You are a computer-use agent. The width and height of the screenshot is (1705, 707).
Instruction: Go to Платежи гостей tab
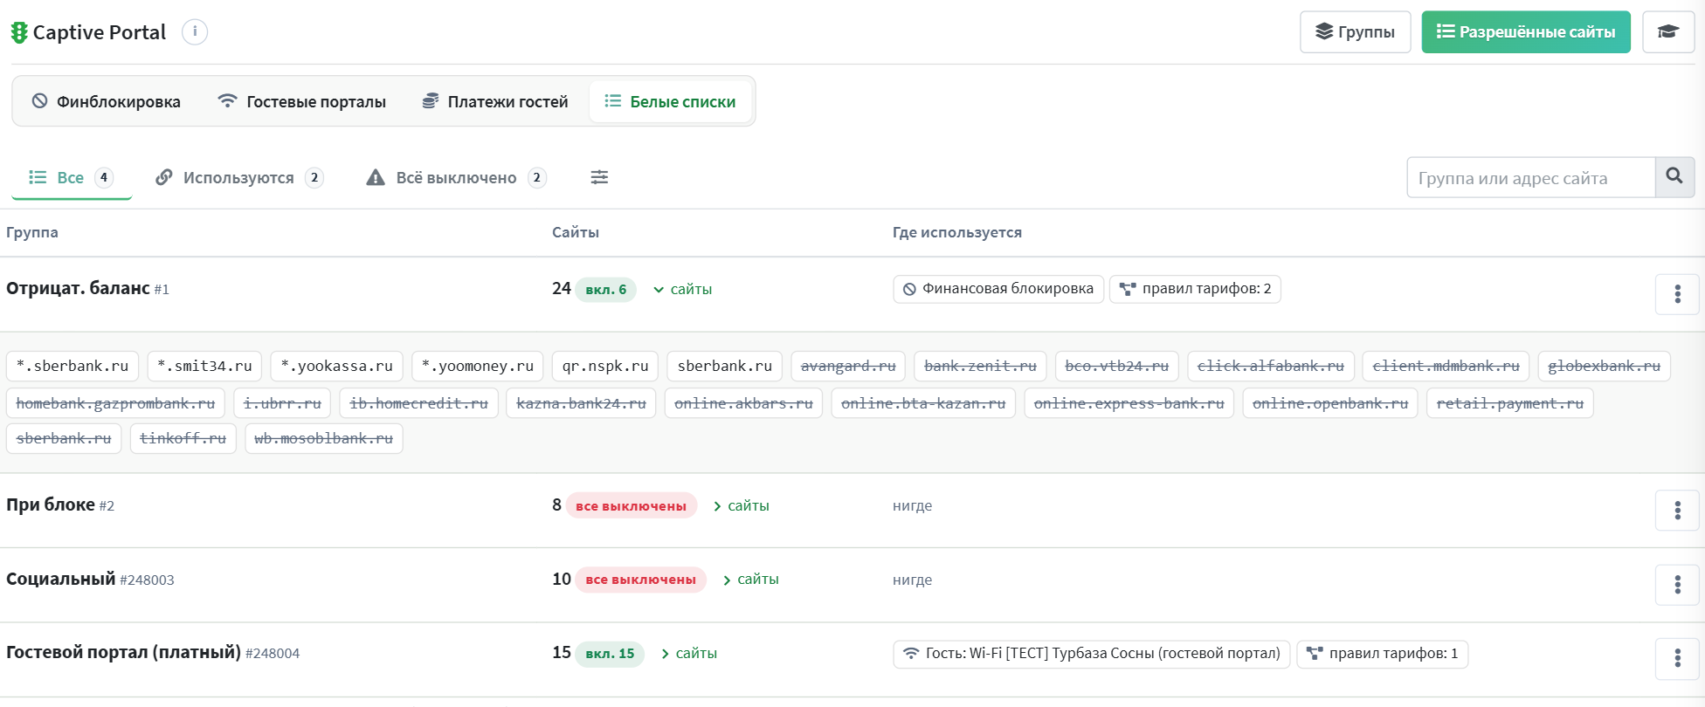click(494, 101)
